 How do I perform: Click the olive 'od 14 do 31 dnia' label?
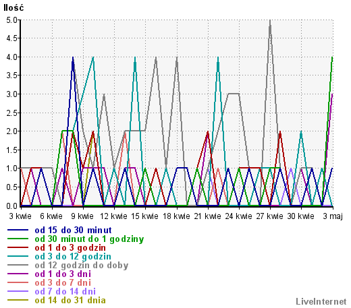70,300
